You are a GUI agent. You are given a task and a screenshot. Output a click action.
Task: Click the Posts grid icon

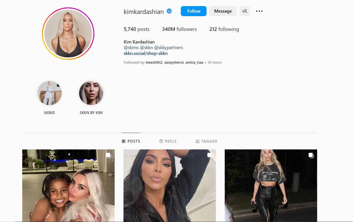click(123, 141)
